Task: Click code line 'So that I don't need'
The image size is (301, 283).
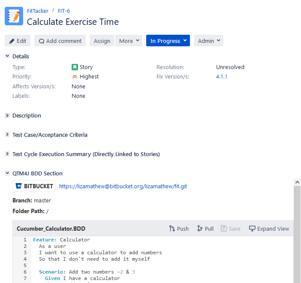Action: pyautogui.click(x=94, y=259)
